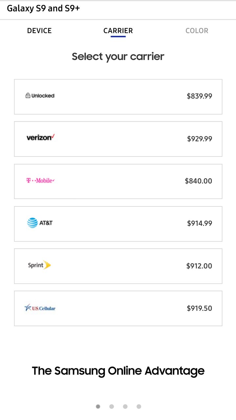Open the fourth carousel slide dot
This screenshot has height=420, width=236.
(139, 407)
